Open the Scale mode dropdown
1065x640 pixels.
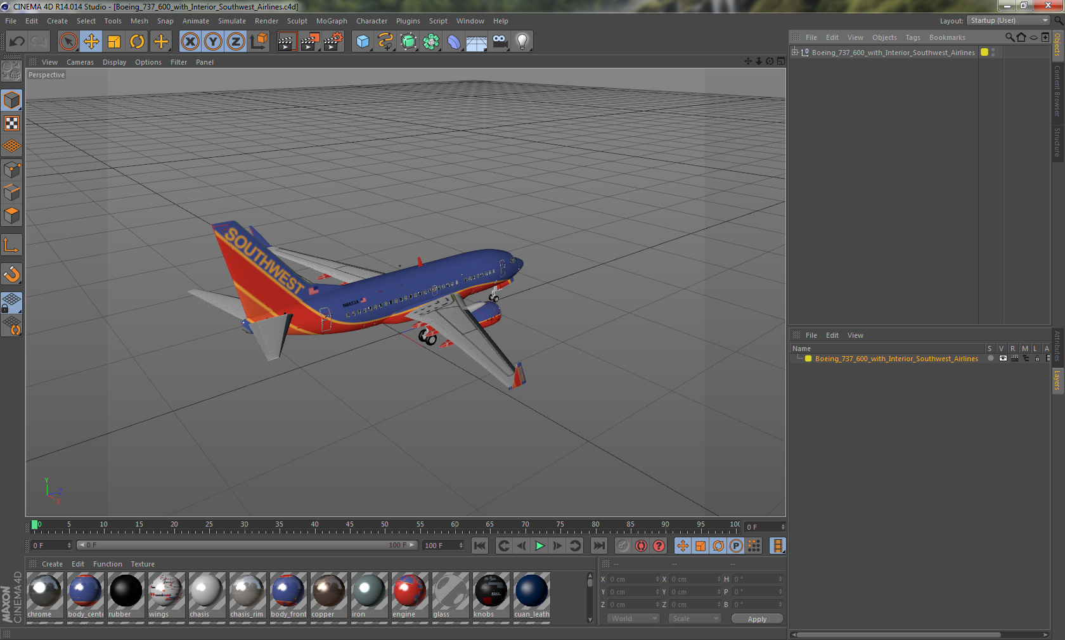[695, 618]
